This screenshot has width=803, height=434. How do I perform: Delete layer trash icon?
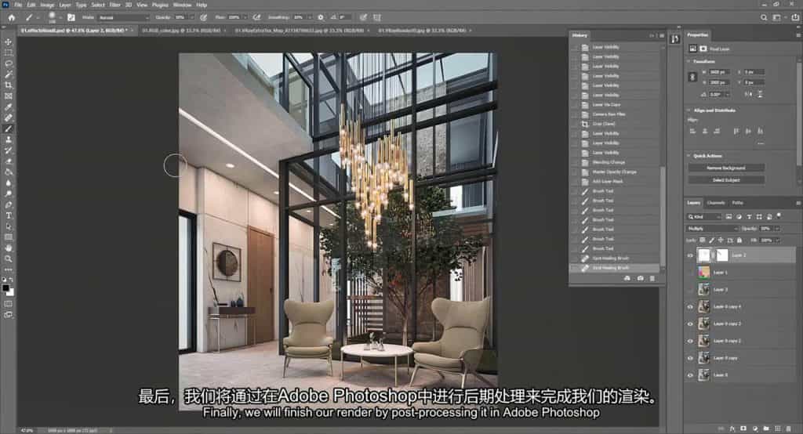[789, 429]
